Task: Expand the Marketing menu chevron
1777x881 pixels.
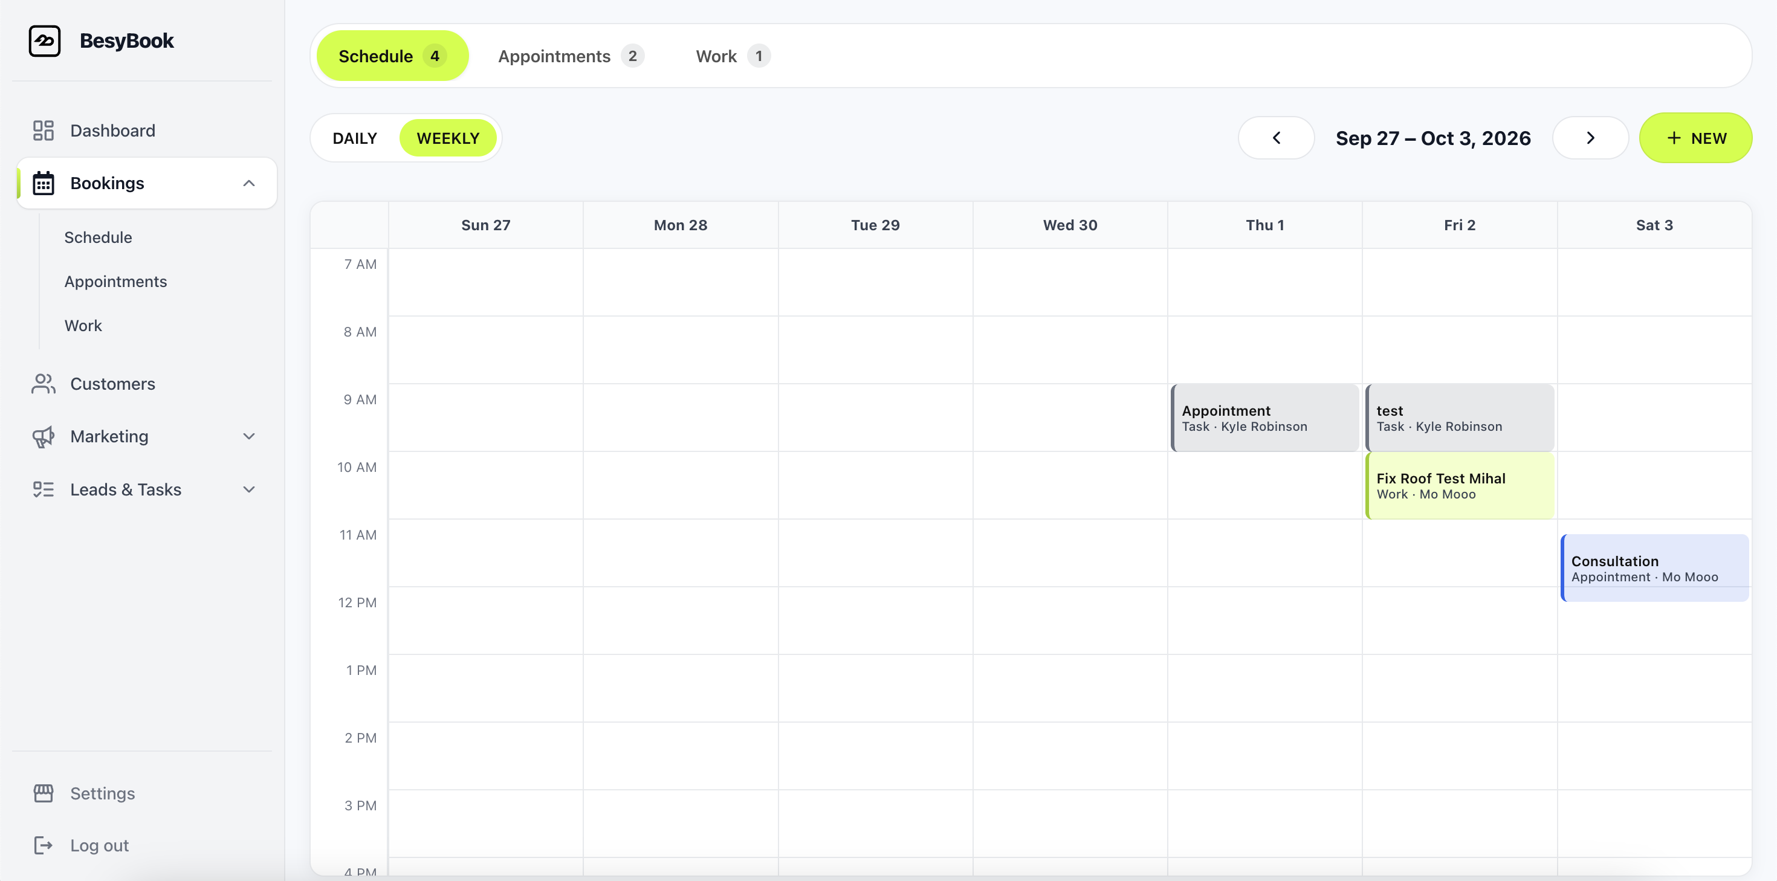Action: click(x=249, y=436)
